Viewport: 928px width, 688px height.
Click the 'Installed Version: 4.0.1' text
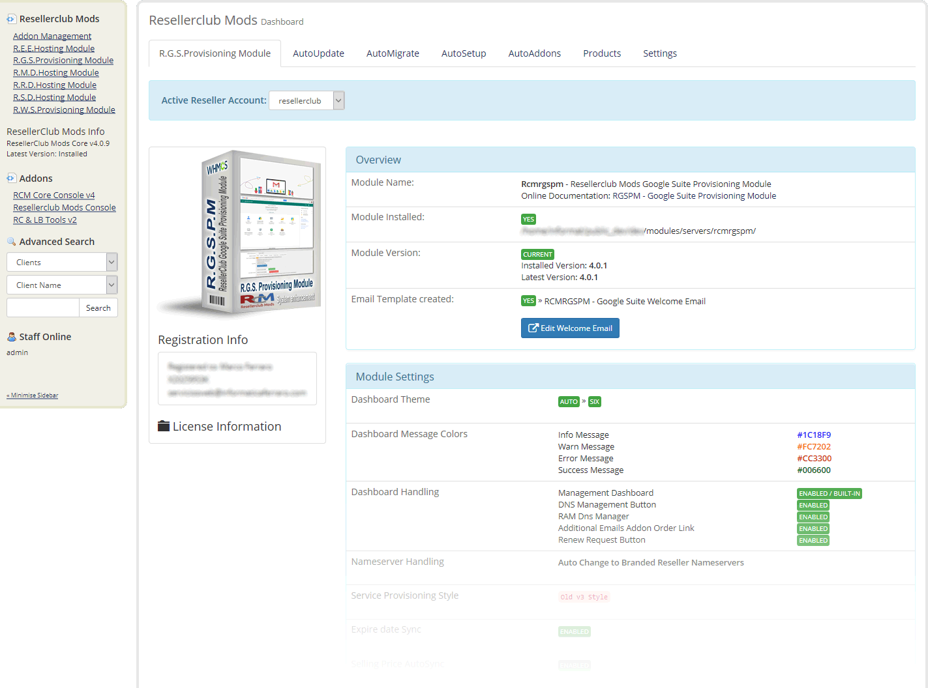click(564, 265)
